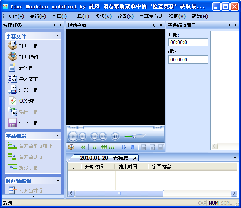The width and height of the screenshot is (241, 208).
Task: Close the 快捷任务 panel
Action: tap(61, 25)
